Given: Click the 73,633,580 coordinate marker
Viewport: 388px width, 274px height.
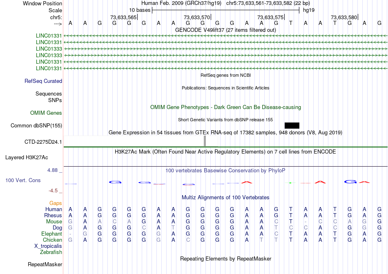Looking at the screenshot, I should point(344,17).
